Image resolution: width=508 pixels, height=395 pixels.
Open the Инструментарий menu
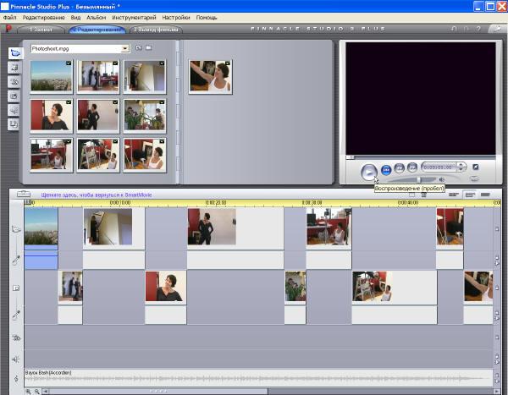click(x=134, y=18)
